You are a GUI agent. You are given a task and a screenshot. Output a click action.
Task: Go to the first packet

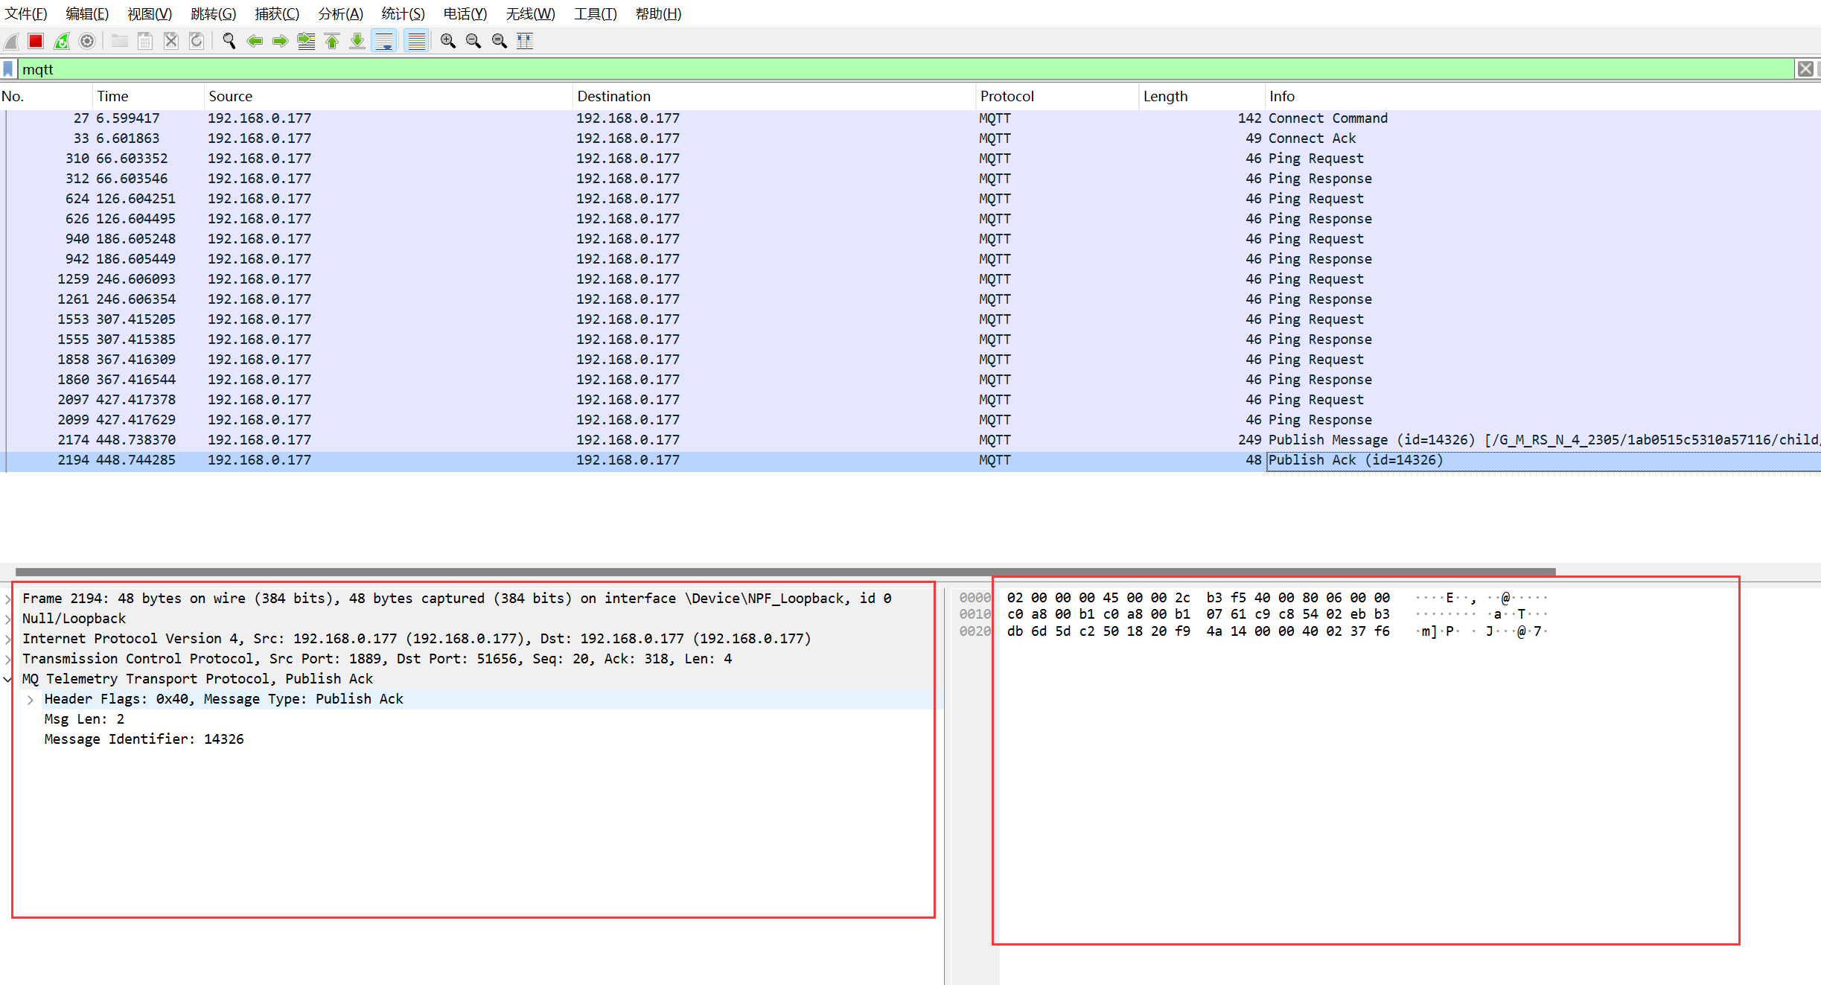pyautogui.click(x=332, y=41)
